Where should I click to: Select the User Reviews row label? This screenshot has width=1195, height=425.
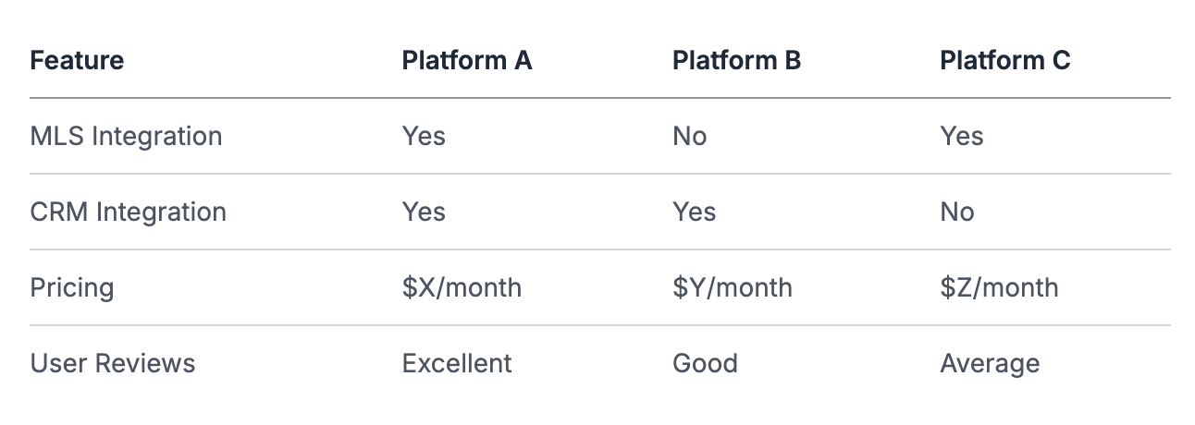[x=113, y=363]
